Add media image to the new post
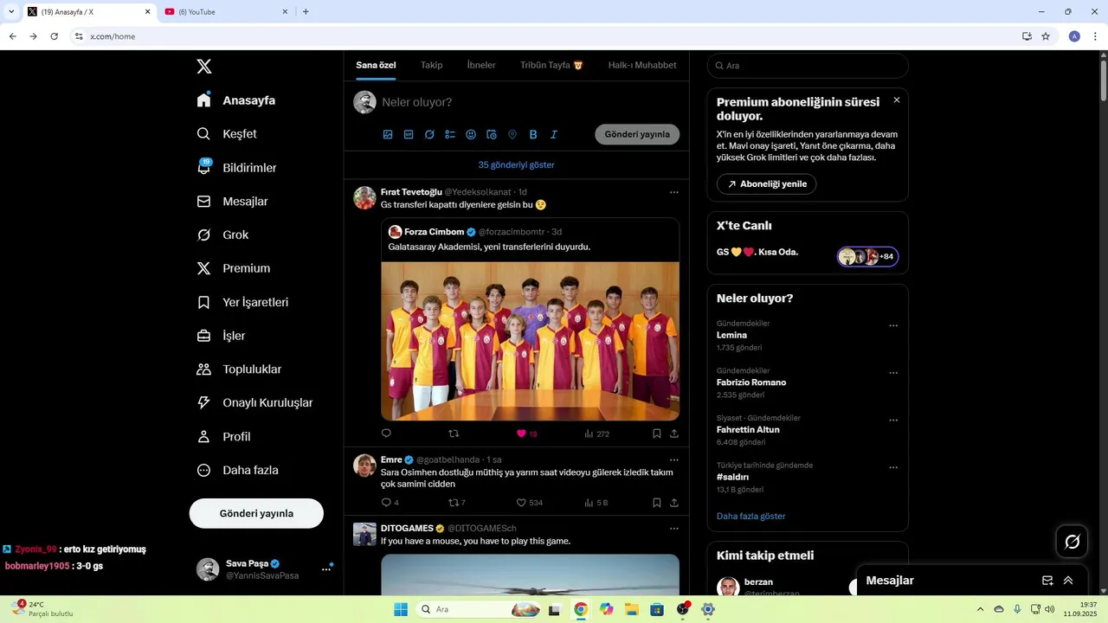This screenshot has width=1108, height=623. coord(388,135)
